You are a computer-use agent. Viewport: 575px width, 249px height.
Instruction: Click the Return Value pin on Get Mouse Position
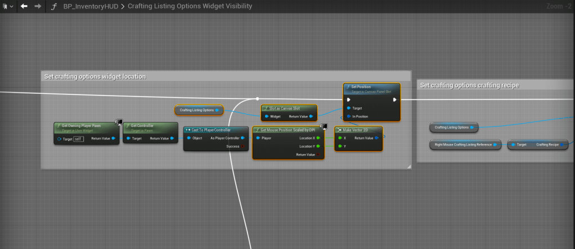(318, 155)
